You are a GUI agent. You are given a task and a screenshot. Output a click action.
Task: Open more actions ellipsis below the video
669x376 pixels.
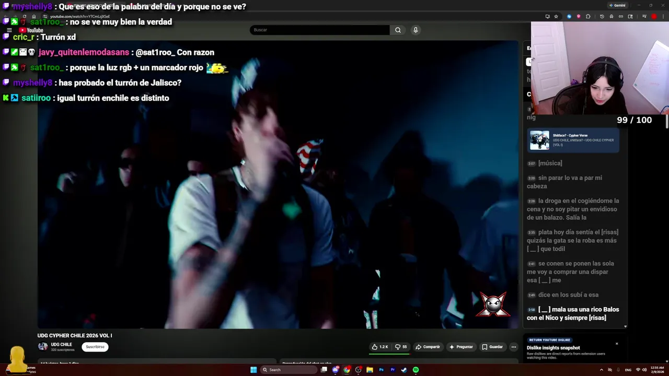[513, 347]
